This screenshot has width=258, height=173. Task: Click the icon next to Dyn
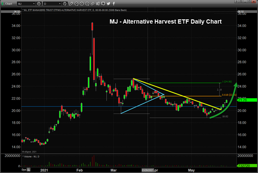[29, 170]
